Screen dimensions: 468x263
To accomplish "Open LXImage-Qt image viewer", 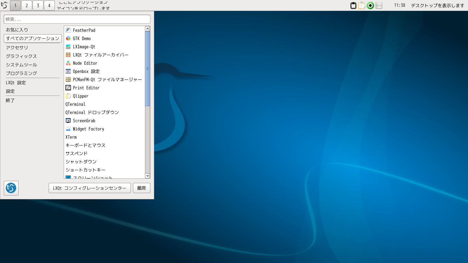I will coord(84,47).
